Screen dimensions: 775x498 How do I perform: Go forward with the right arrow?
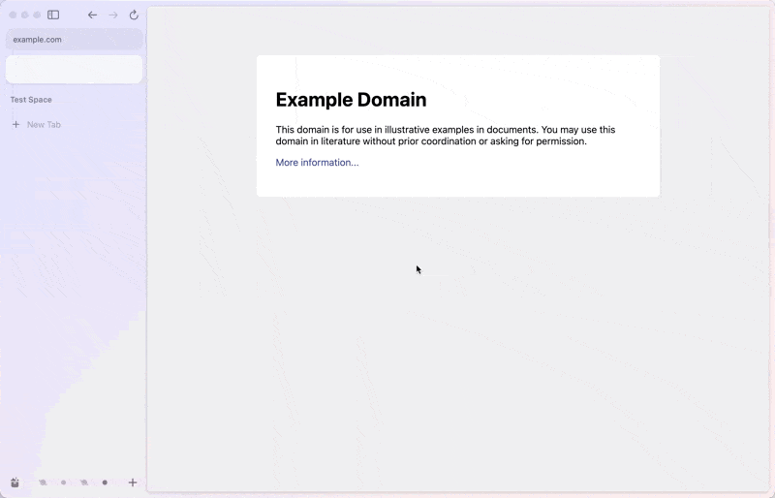(113, 15)
